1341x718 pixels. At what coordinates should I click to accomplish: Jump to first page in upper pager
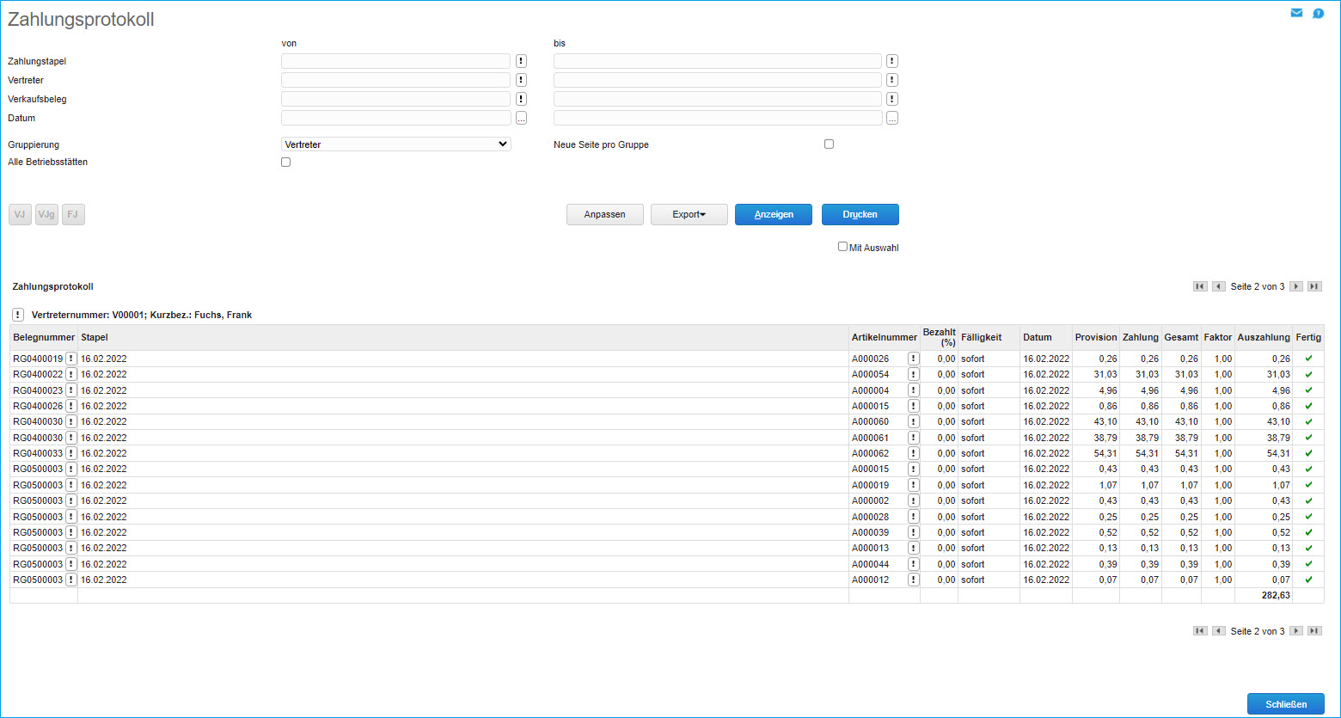[x=1200, y=286]
